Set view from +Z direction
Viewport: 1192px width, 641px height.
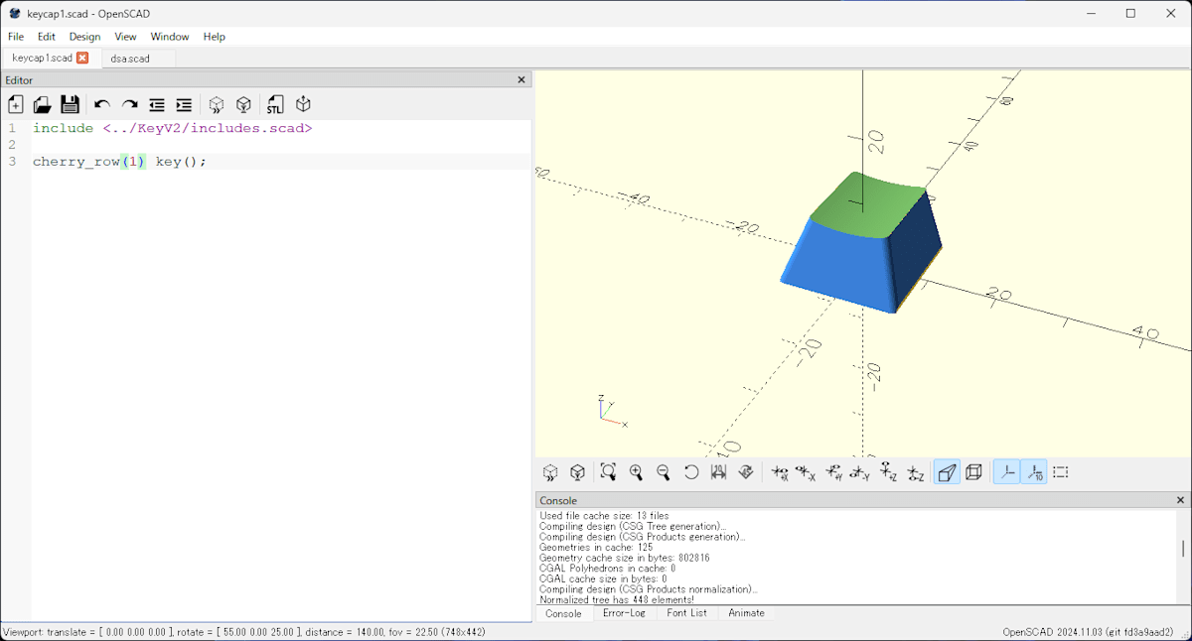[889, 472]
